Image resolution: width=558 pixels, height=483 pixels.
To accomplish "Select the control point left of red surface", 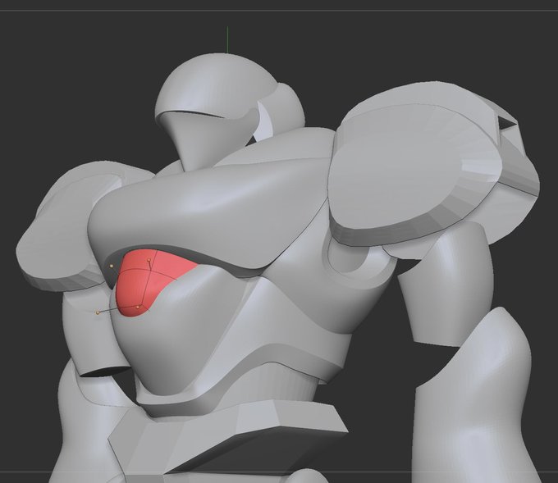I will [x=98, y=312].
